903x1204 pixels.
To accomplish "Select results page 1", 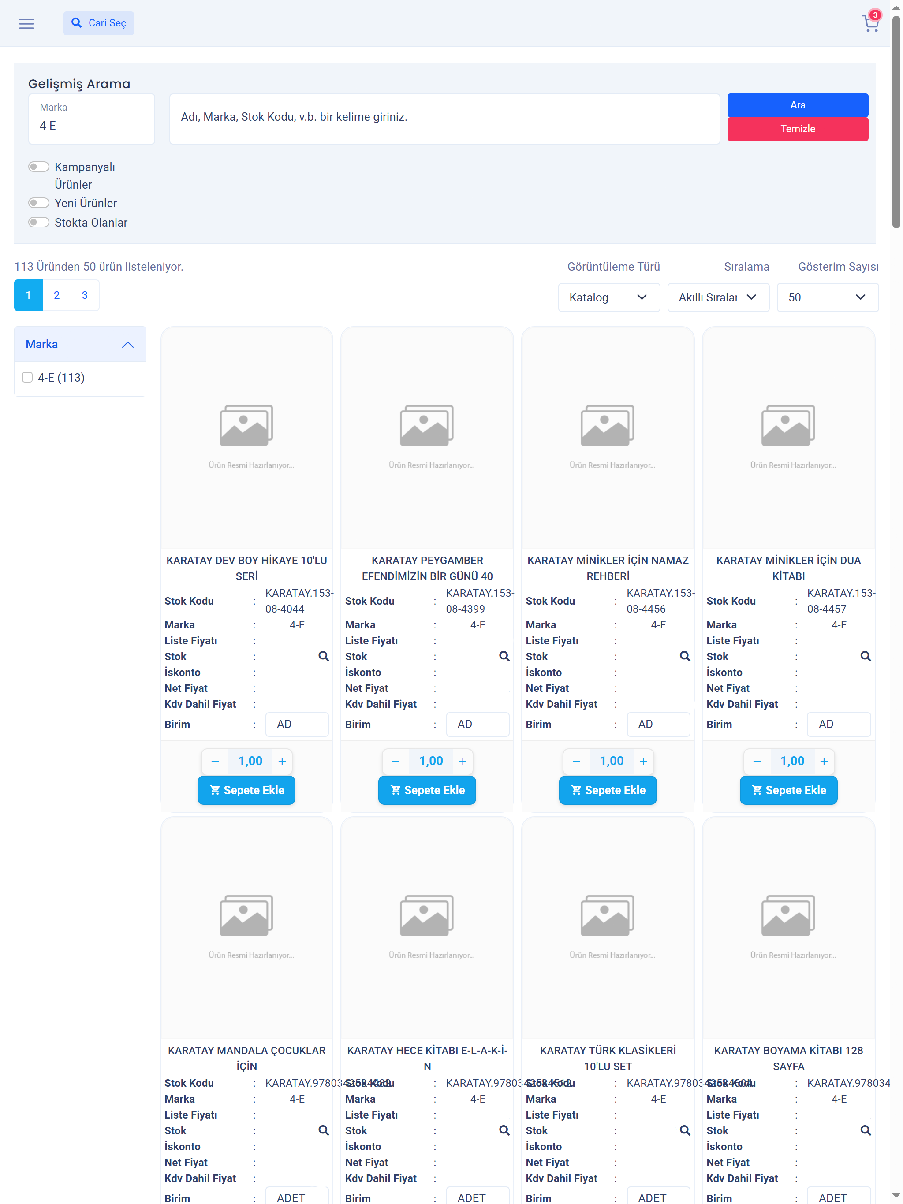I will (28, 295).
